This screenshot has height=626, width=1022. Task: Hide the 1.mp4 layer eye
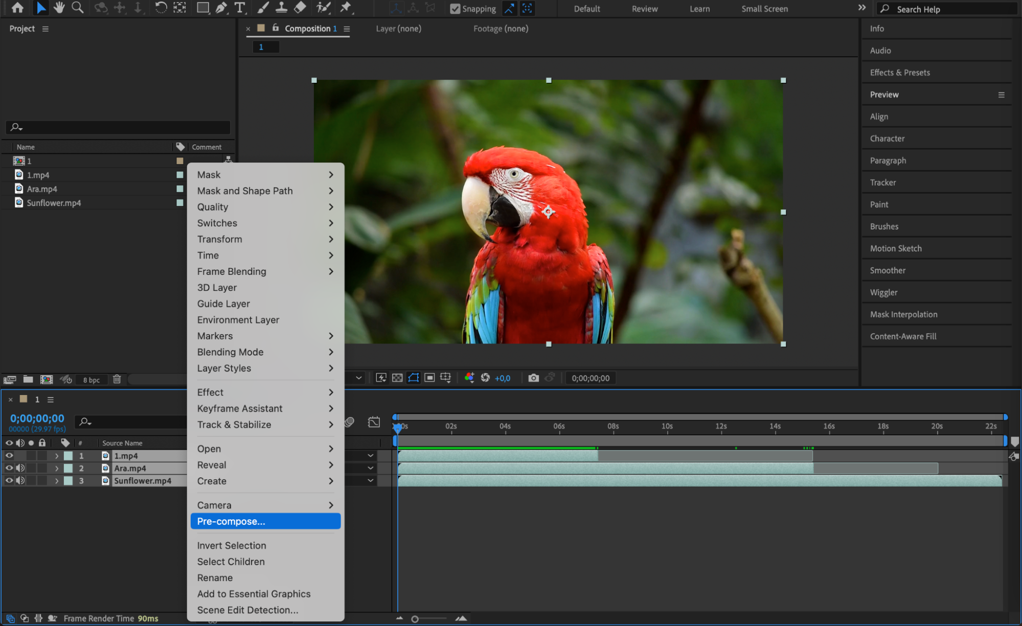click(9, 455)
